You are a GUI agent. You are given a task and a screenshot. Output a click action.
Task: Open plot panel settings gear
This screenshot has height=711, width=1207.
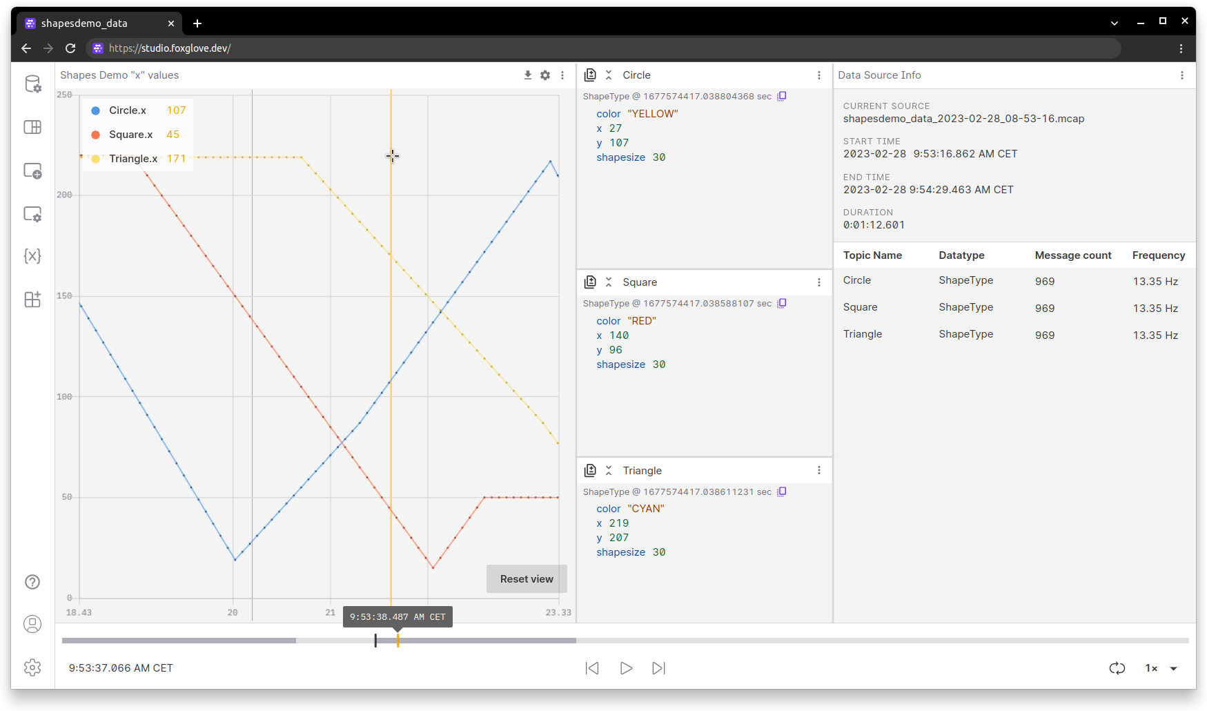tap(545, 75)
